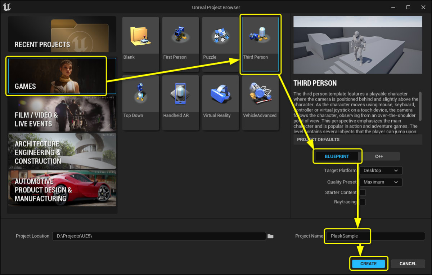432x275 pixels.
Task: Enable the Raytracing checkbox
Action: 363,202
